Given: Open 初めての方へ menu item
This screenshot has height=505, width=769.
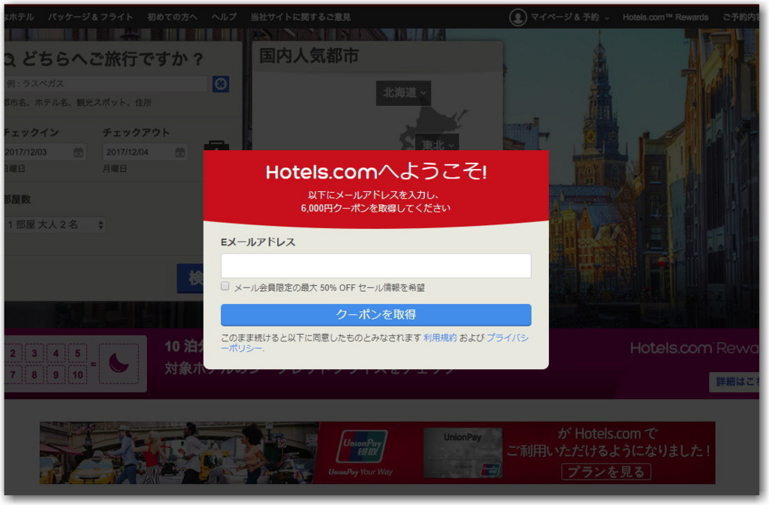Looking at the screenshot, I should pyautogui.click(x=172, y=17).
